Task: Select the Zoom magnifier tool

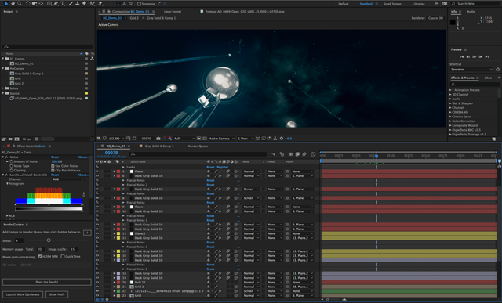Action: pos(20,3)
